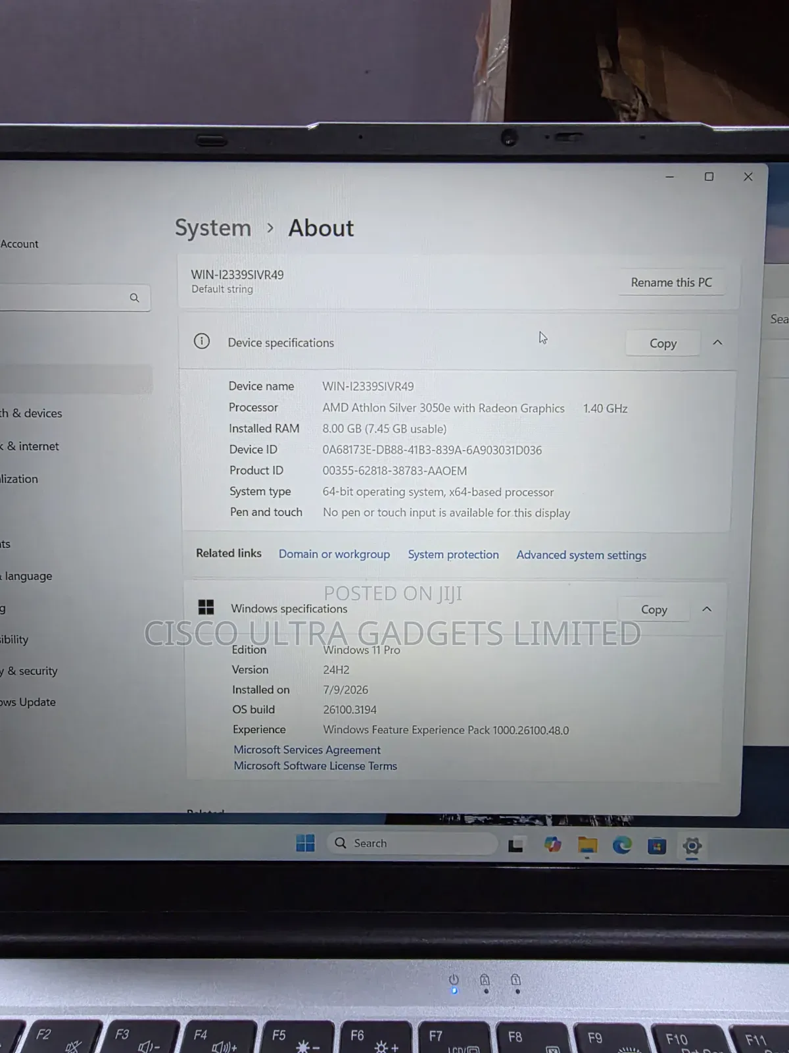Go back to System in breadcrumb

click(213, 228)
